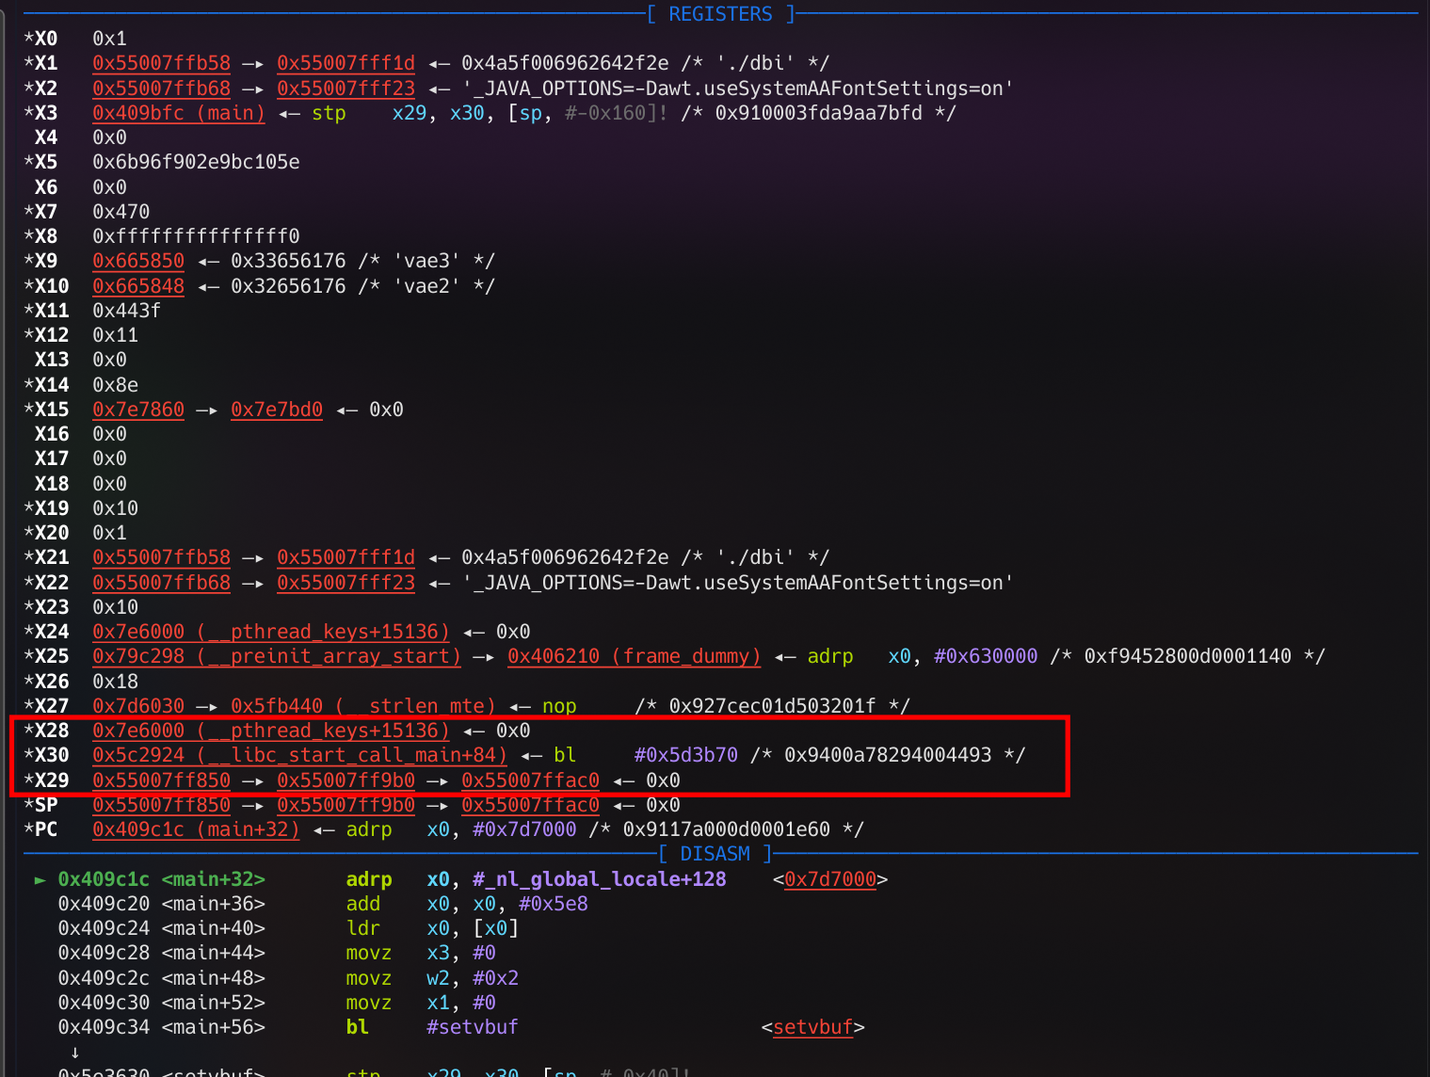Select address 0x55007fff23 in the X2 row
Screen dimensions: 1430x1077
tap(345, 88)
